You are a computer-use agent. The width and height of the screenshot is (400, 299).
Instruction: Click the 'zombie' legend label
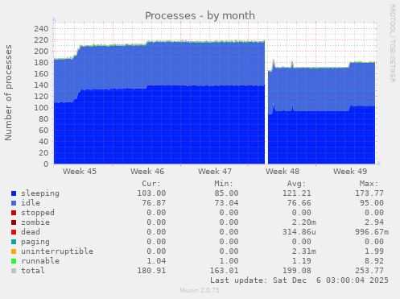pos(35,222)
